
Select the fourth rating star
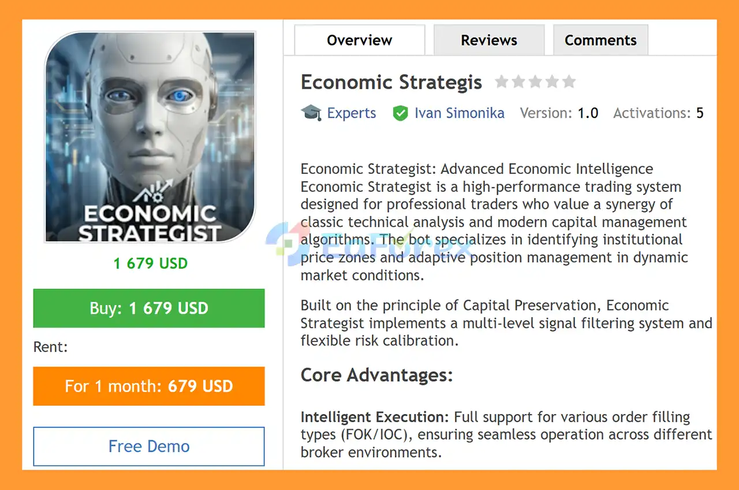552,82
